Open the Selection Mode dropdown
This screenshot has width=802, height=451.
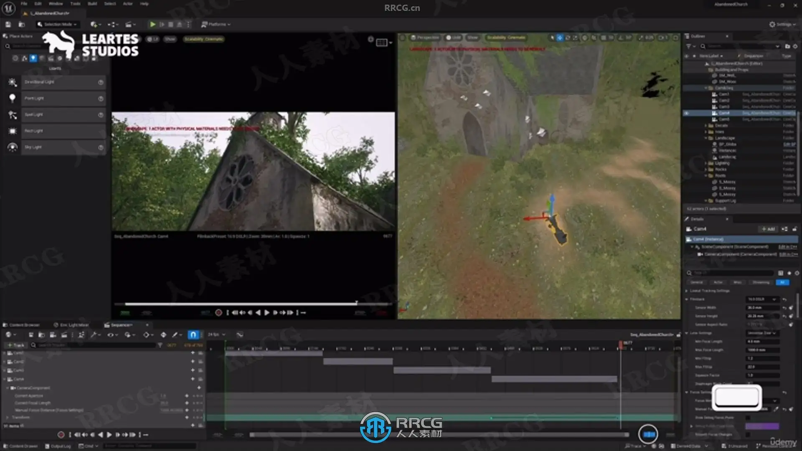[58, 24]
